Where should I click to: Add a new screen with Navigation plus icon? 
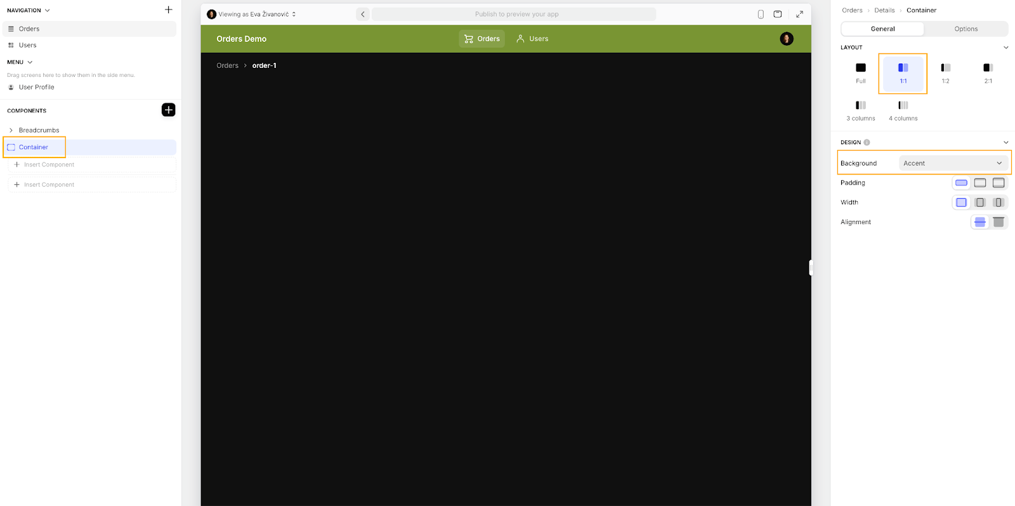168,10
